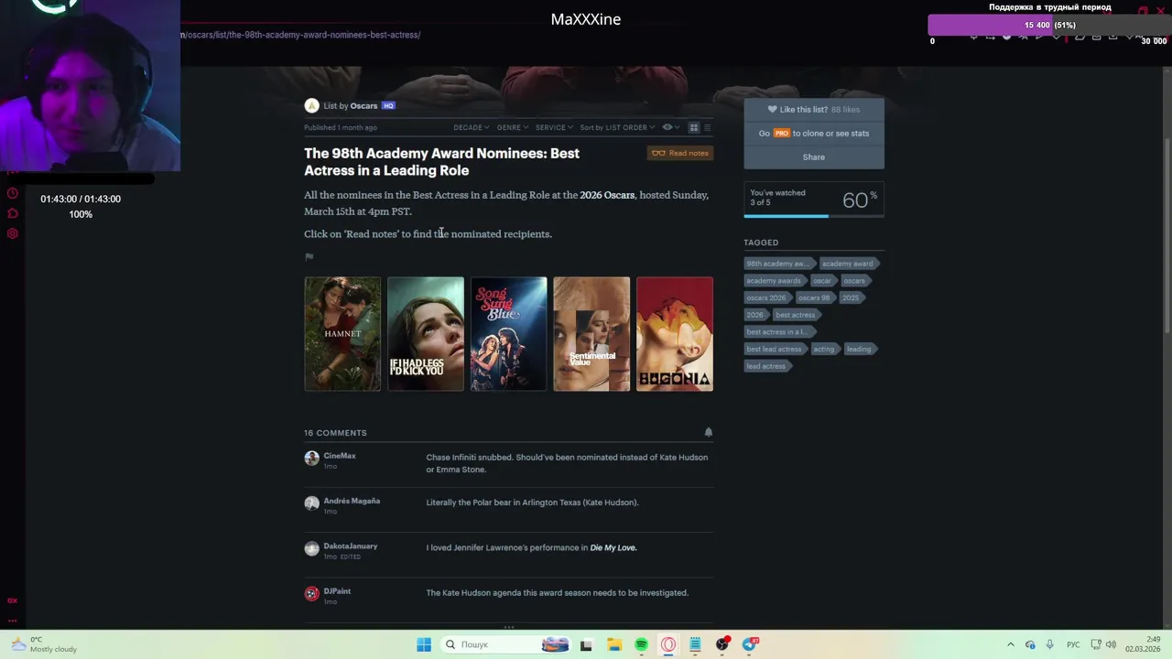Open the Die My Love film link
The width and height of the screenshot is (1172, 659).
(x=613, y=547)
